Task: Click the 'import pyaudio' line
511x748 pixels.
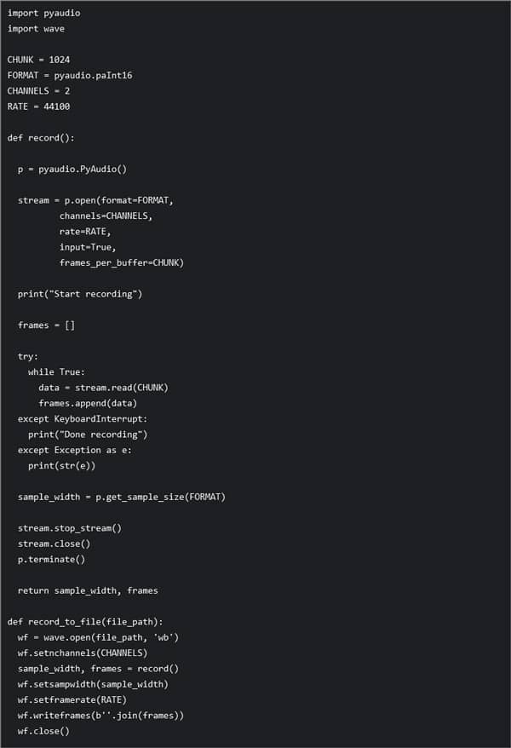Action: (43, 14)
